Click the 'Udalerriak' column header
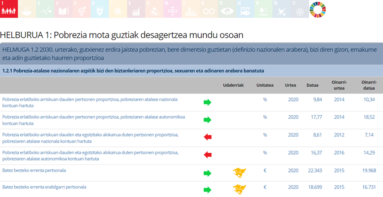Viewport: 383px width, 197px height. coord(233,85)
